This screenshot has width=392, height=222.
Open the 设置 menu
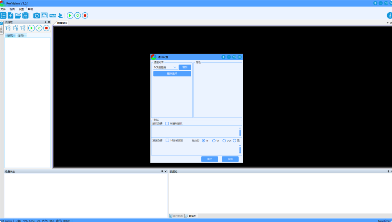point(21,9)
